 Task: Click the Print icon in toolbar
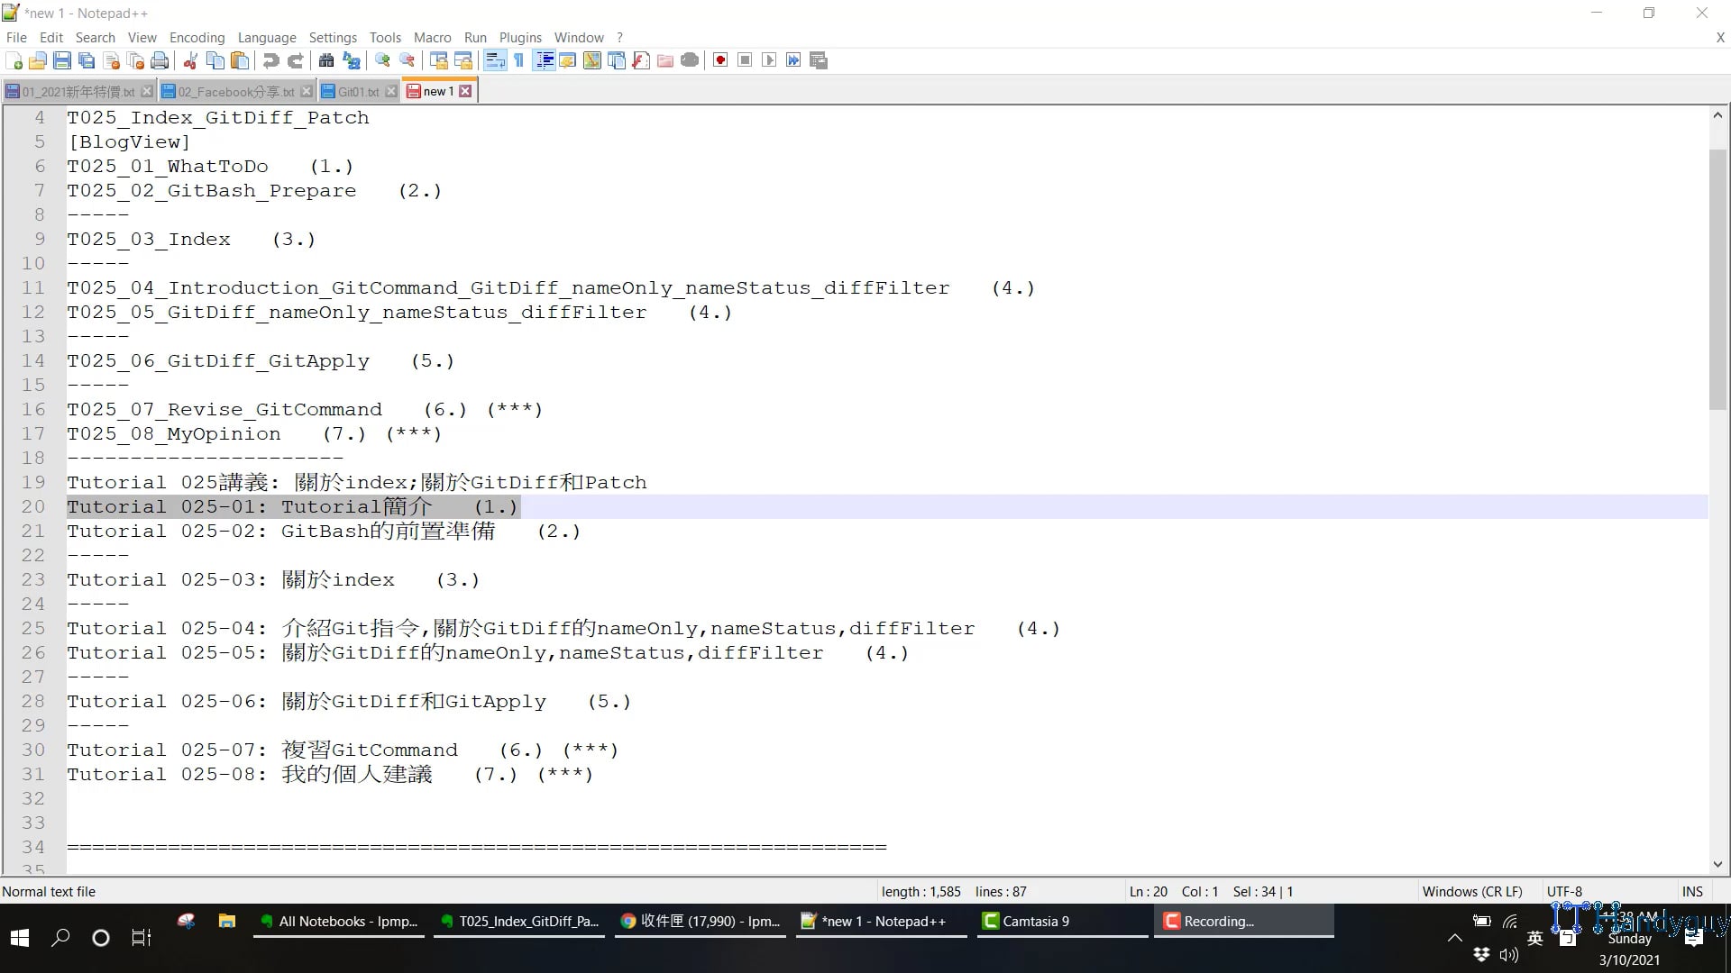[160, 60]
